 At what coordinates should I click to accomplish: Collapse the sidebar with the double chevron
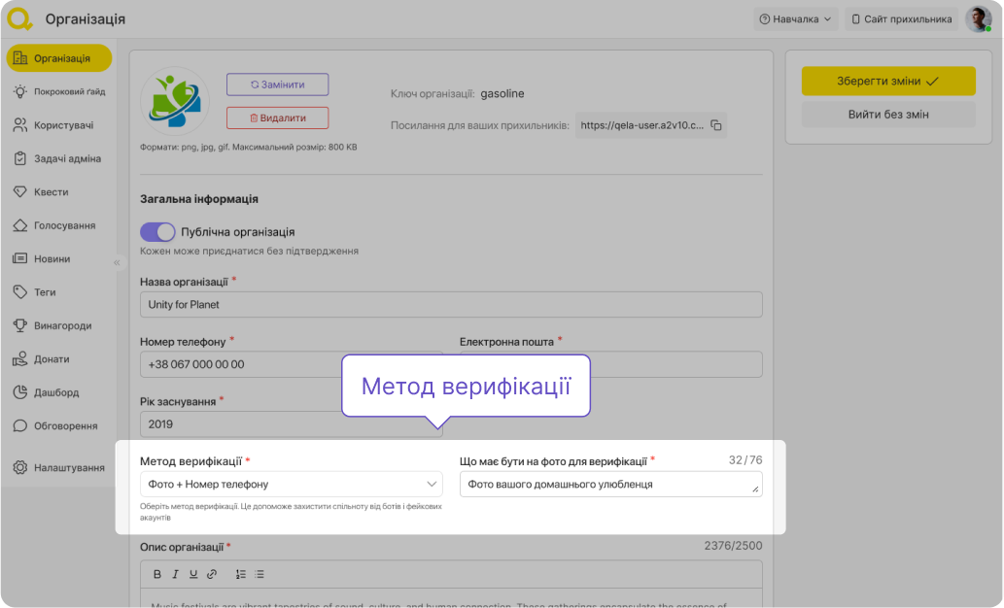tap(118, 262)
